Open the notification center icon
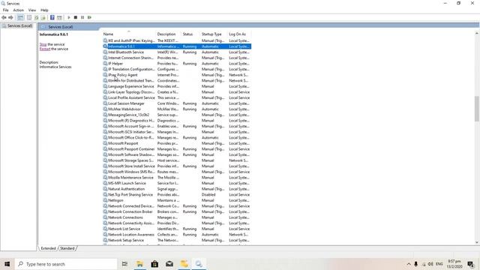This screenshot has width=480, height=270. point(471,264)
